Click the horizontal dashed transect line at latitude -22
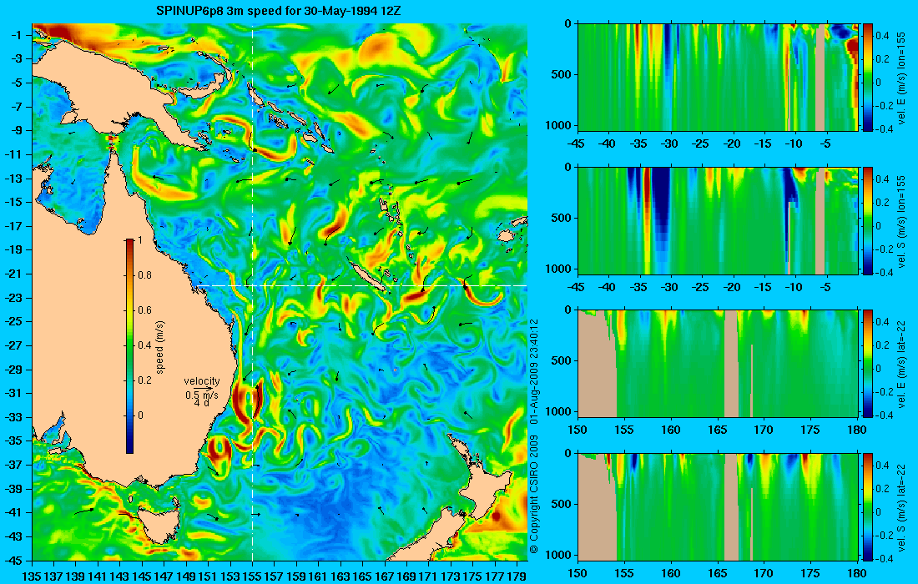The image size is (918, 584). click(361, 285)
